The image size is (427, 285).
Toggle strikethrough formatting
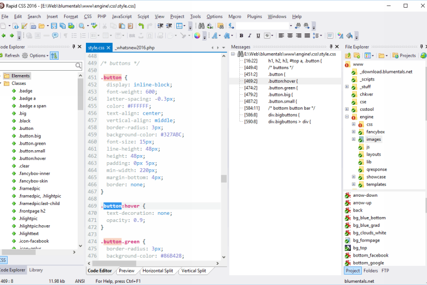267,36
